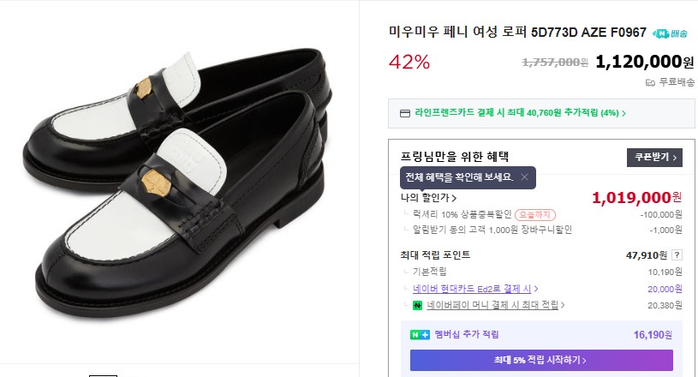Viewport: 698px width, 377px height.
Task: Click the question mark help icon
Action: point(677,254)
